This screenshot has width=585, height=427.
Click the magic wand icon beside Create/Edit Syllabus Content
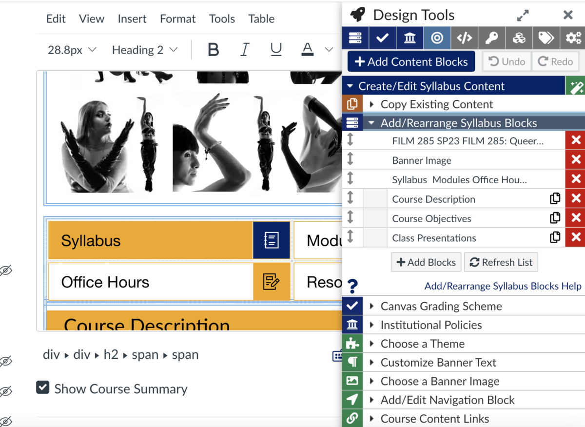tap(575, 86)
